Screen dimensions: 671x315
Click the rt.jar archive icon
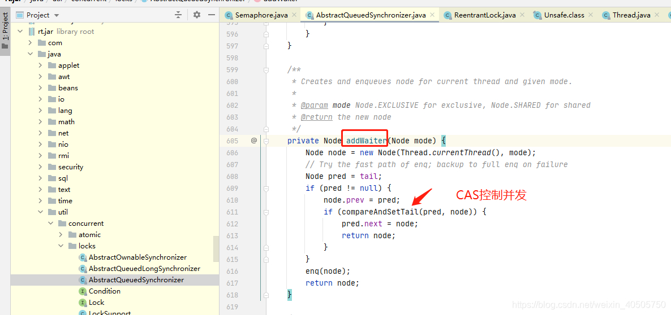[x=31, y=32]
